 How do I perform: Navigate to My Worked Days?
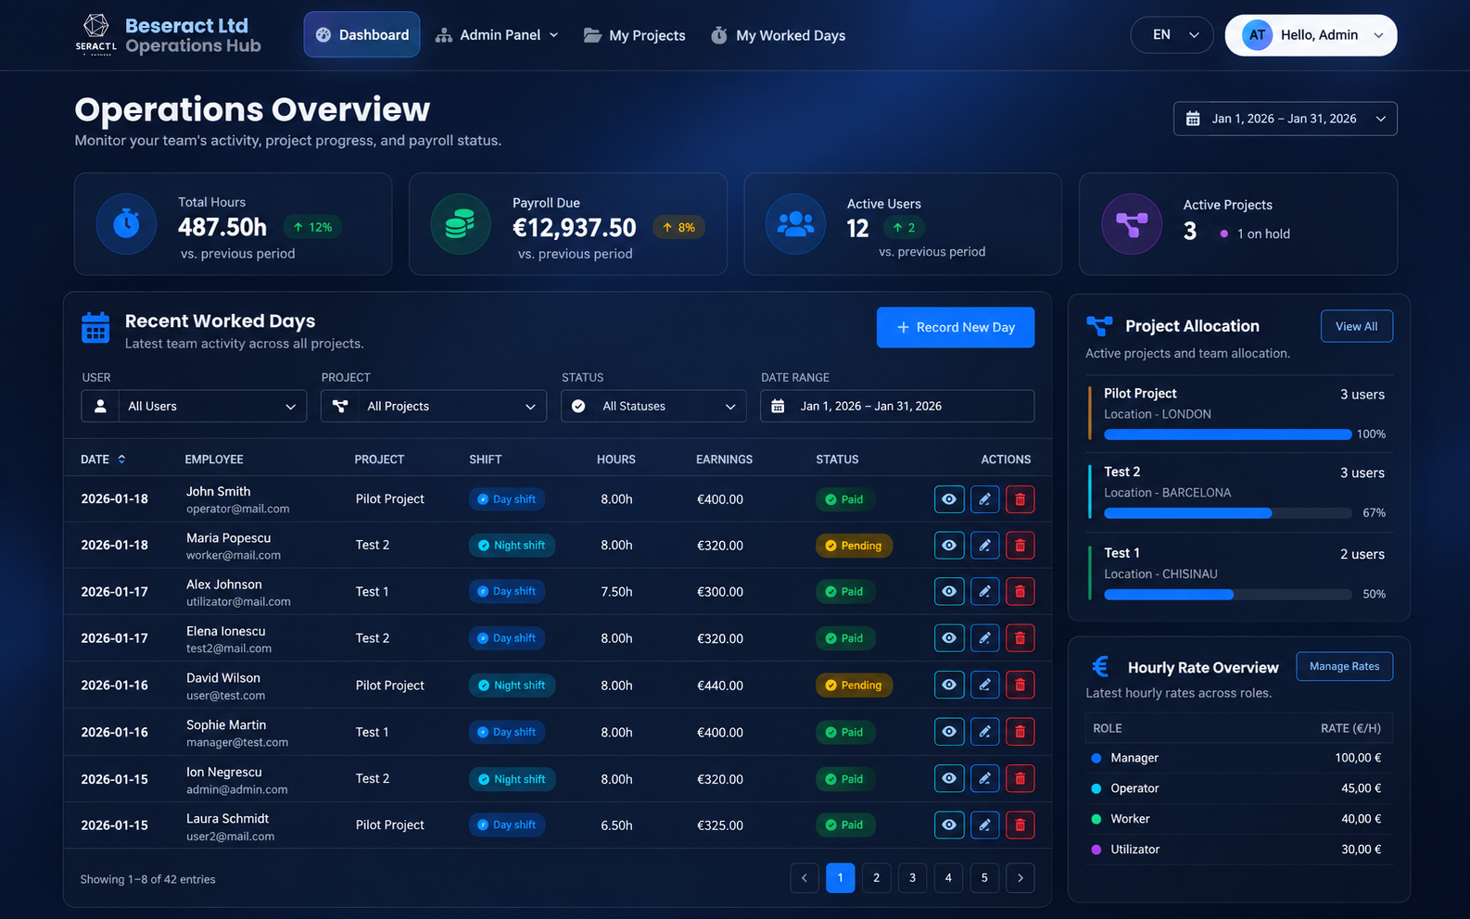click(x=779, y=35)
